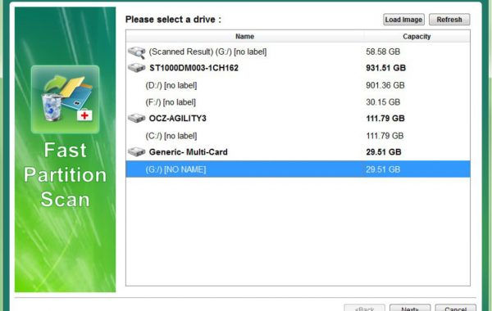Select the (Scanned Result) (G:/) [no label] row
The image size is (492, 311).
coord(298,52)
